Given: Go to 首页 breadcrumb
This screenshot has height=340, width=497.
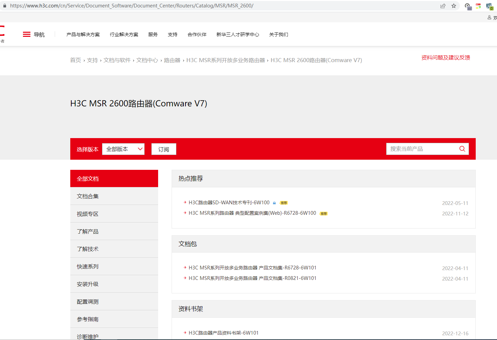Looking at the screenshot, I should pyautogui.click(x=76, y=60).
